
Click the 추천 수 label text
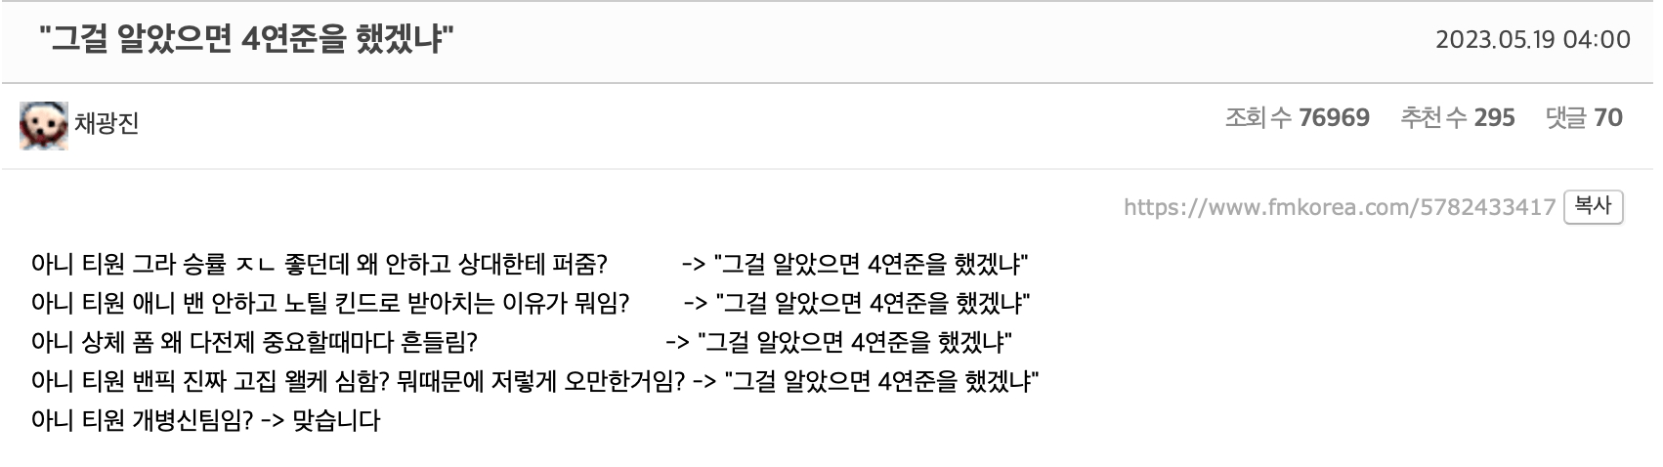(1433, 118)
